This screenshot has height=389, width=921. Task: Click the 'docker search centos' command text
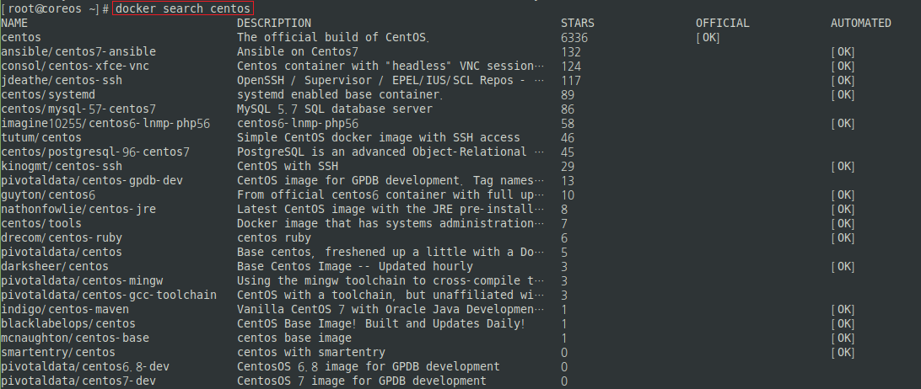pos(183,8)
